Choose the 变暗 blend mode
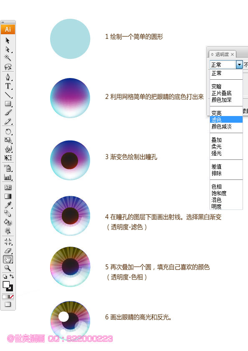This screenshot has height=351, width=248. coord(226,86)
